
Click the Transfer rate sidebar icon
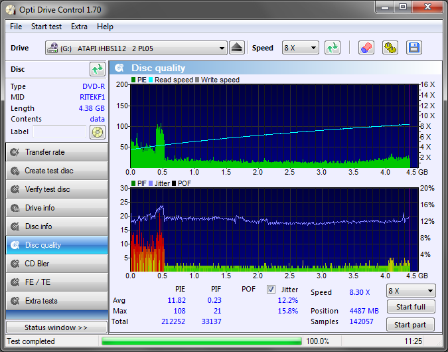(x=15, y=152)
